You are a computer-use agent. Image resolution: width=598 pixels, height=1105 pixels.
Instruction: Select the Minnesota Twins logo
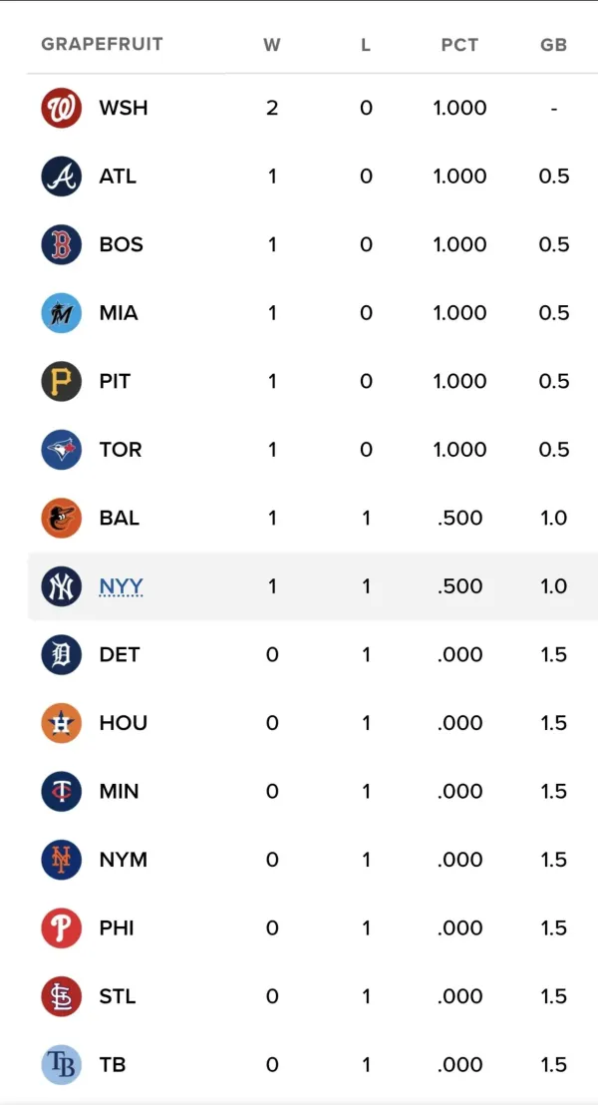tap(61, 792)
